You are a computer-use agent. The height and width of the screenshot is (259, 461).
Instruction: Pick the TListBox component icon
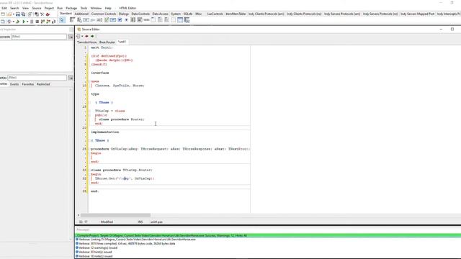click(133, 20)
